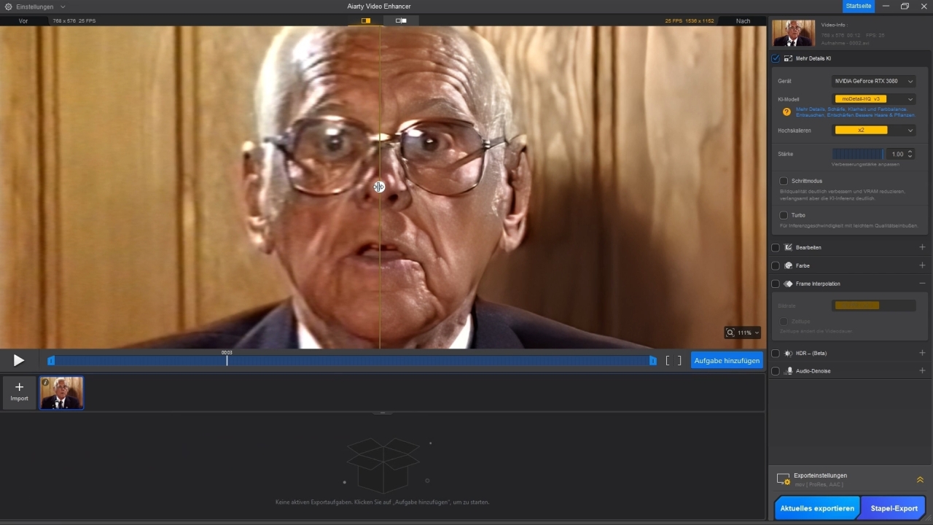Click the magnifier zoom icon
933x525 pixels.
730,332
